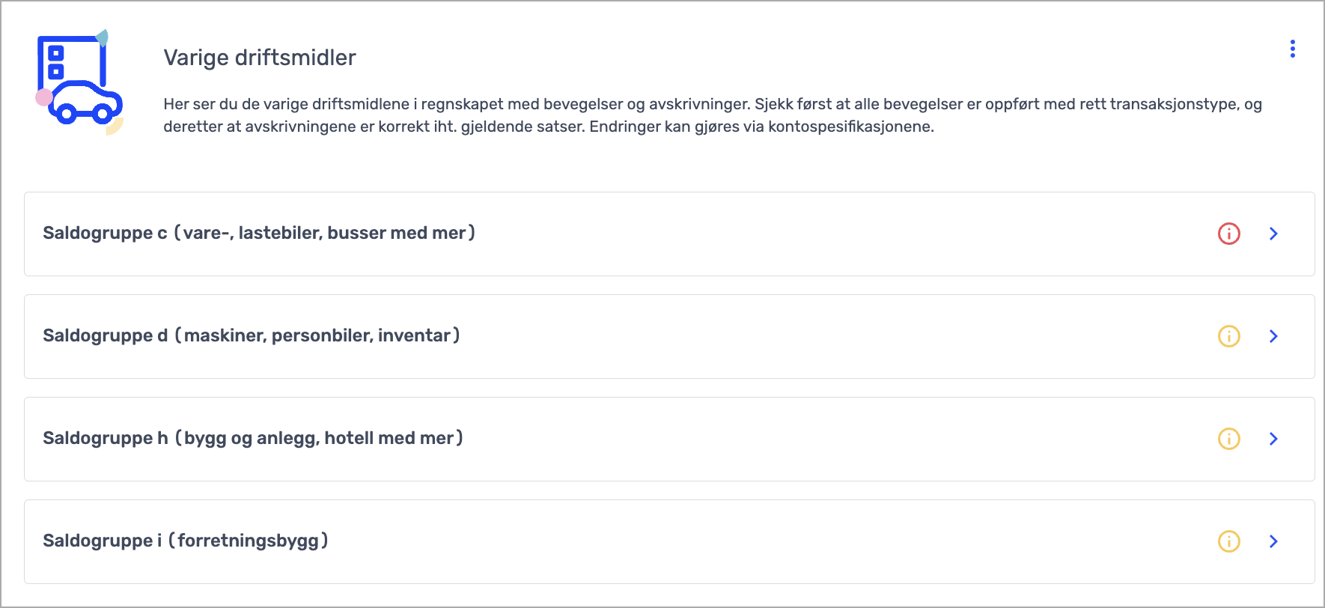Open the Saldogruppe i title

coord(186,541)
